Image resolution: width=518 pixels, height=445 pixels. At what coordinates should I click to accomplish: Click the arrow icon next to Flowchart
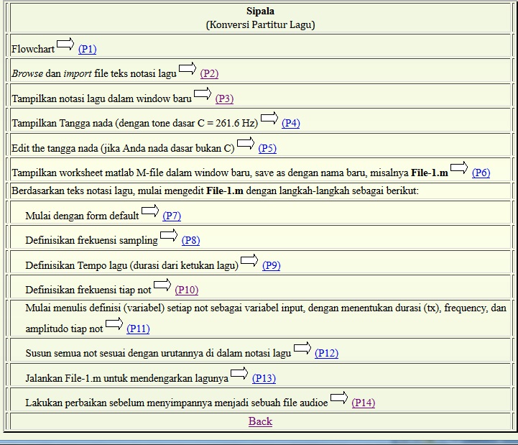(x=65, y=44)
